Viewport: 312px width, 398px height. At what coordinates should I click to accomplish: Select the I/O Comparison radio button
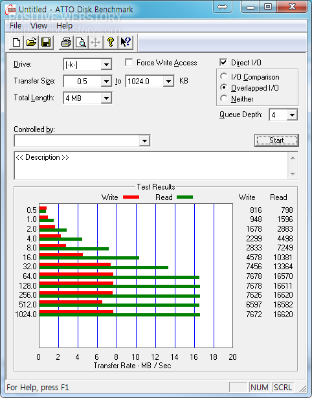(224, 76)
